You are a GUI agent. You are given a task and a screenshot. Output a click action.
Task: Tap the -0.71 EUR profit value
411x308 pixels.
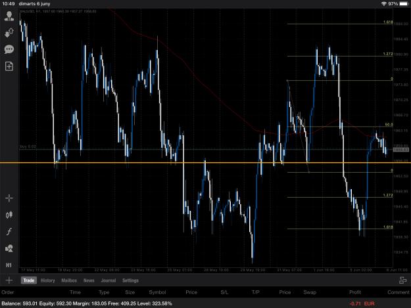[362, 303]
